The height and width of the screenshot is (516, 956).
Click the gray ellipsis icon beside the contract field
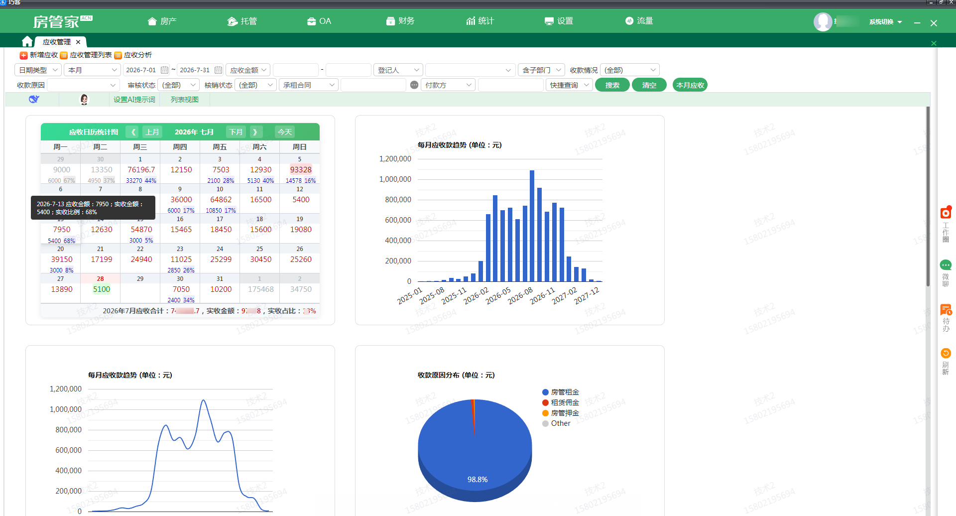coord(414,85)
